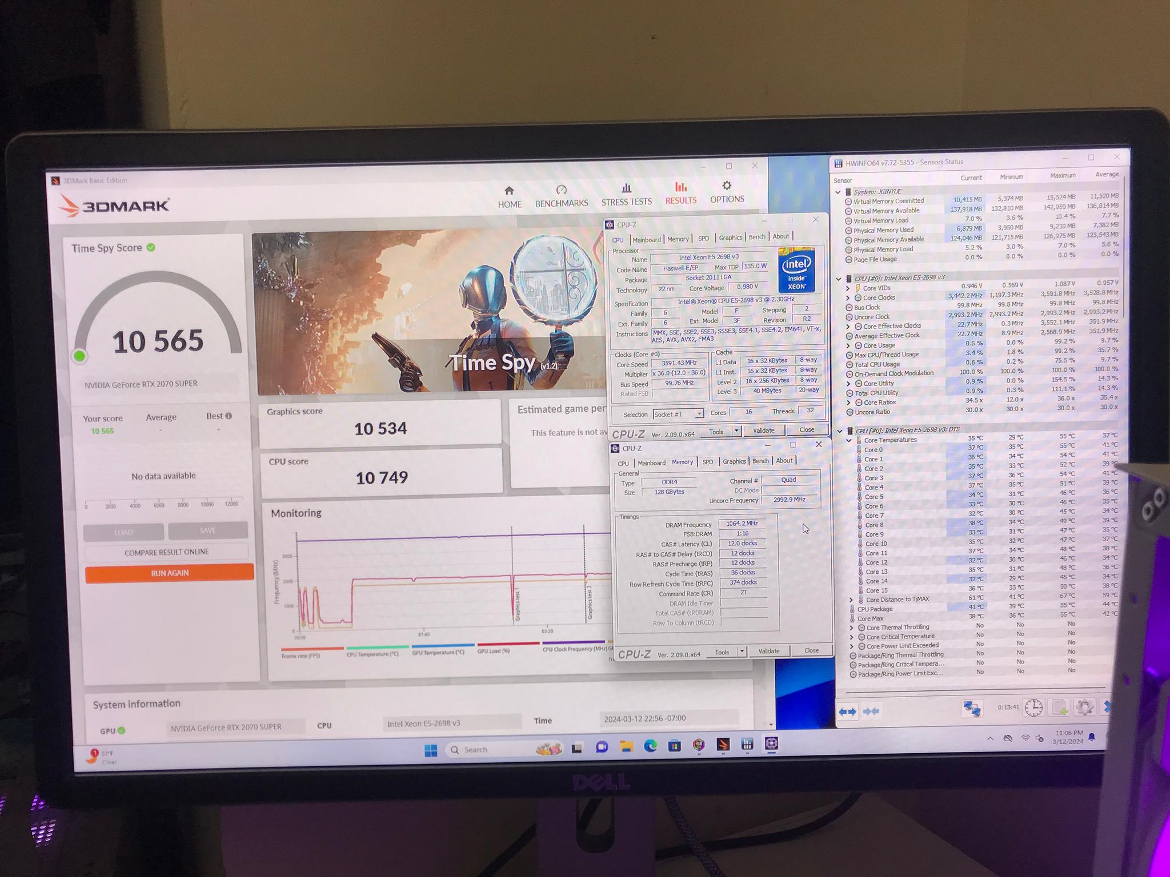The image size is (1170, 877).
Task: Click the Maximum column header in HWiNFO
Action: click(x=1062, y=176)
